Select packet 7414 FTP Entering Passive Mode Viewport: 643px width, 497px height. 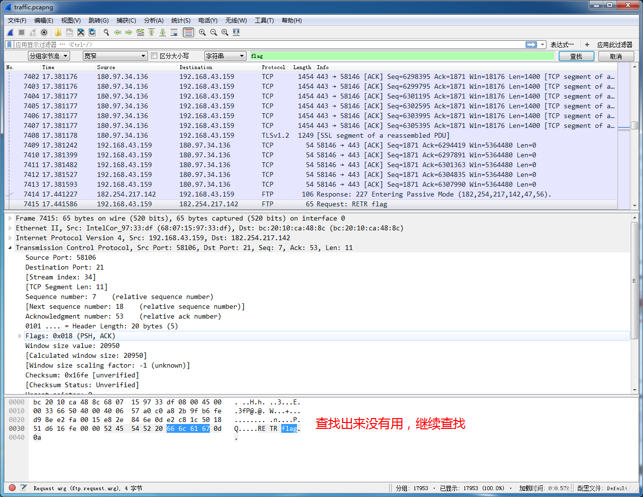pyautogui.click(x=311, y=194)
